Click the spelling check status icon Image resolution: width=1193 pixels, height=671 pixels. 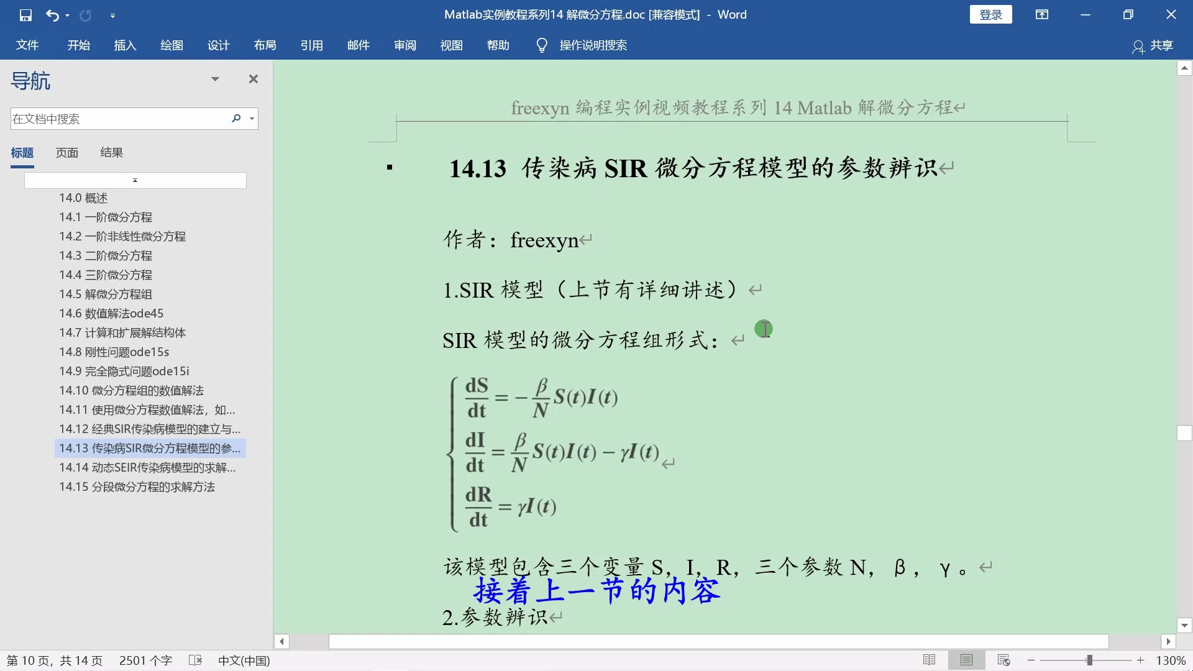point(195,660)
